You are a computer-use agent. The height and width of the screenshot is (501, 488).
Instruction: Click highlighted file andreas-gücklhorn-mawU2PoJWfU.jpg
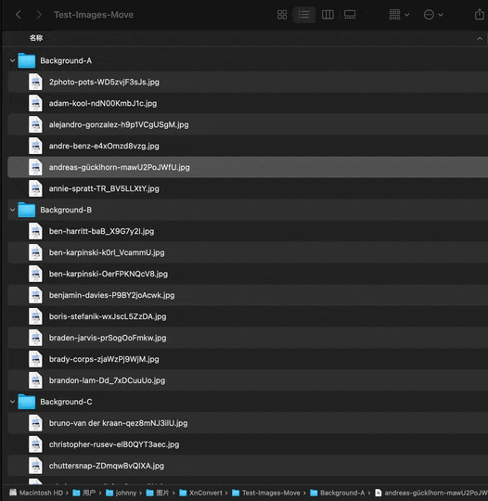click(x=248, y=167)
